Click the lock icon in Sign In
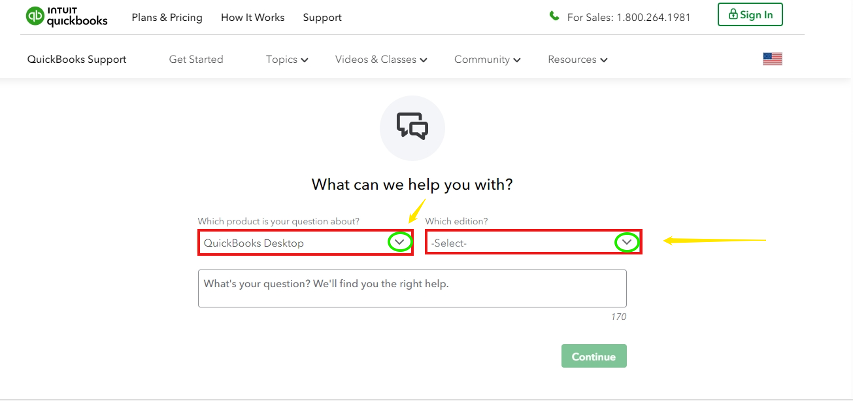 click(x=733, y=14)
